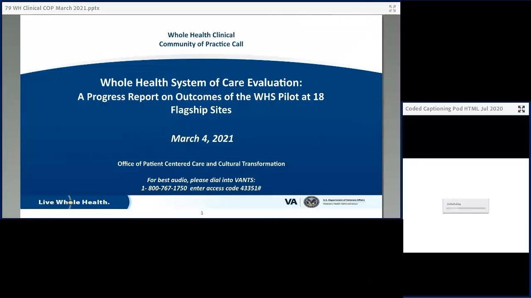
Task: Click the VA logo on the slide
Action: click(291, 202)
